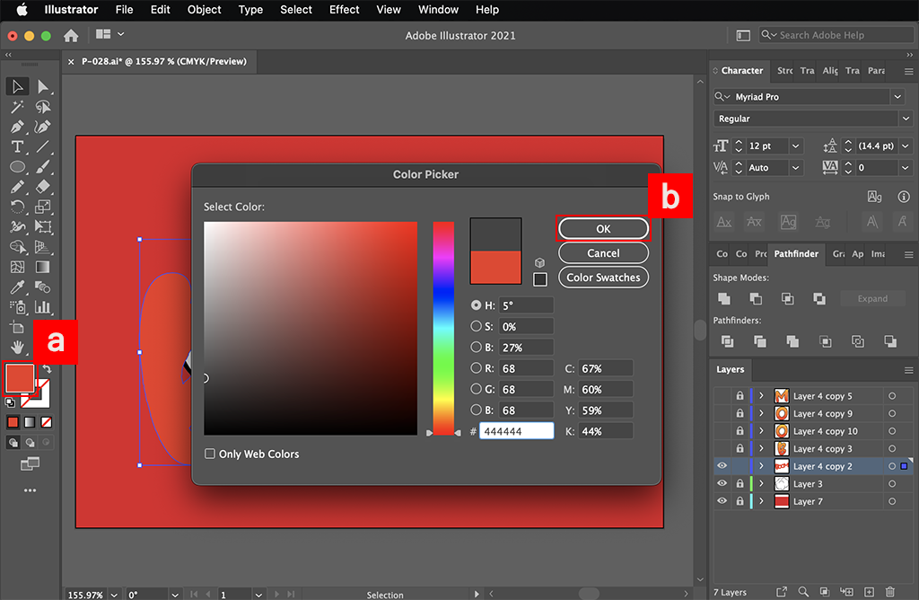Open the leading 14.4 pt dropdown
The image size is (919, 600).
(x=906, y=146)
